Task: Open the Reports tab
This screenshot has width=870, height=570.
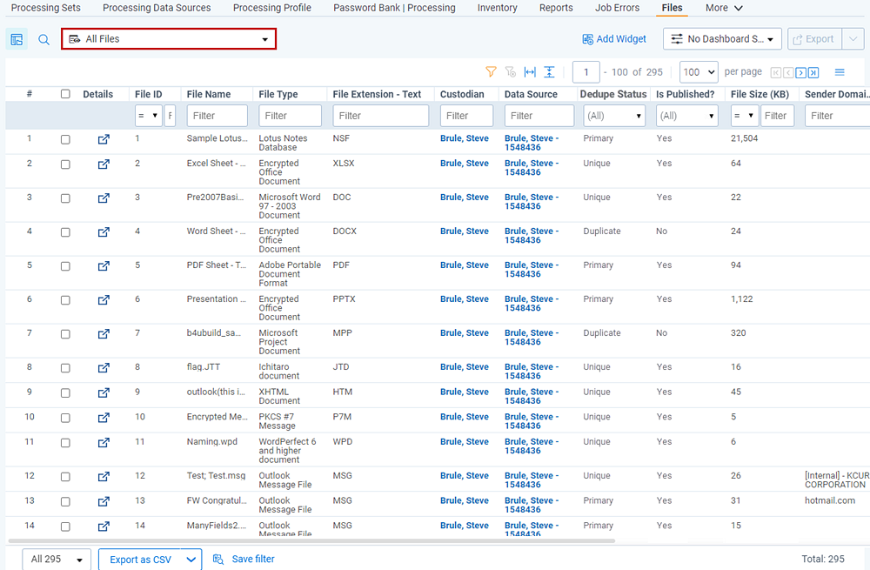Action: point(556,8)
